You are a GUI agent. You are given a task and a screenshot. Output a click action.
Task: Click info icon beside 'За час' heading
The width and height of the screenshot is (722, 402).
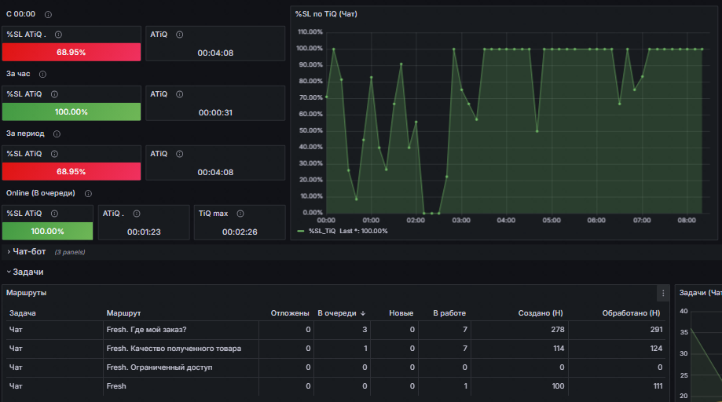pos(43,74)
